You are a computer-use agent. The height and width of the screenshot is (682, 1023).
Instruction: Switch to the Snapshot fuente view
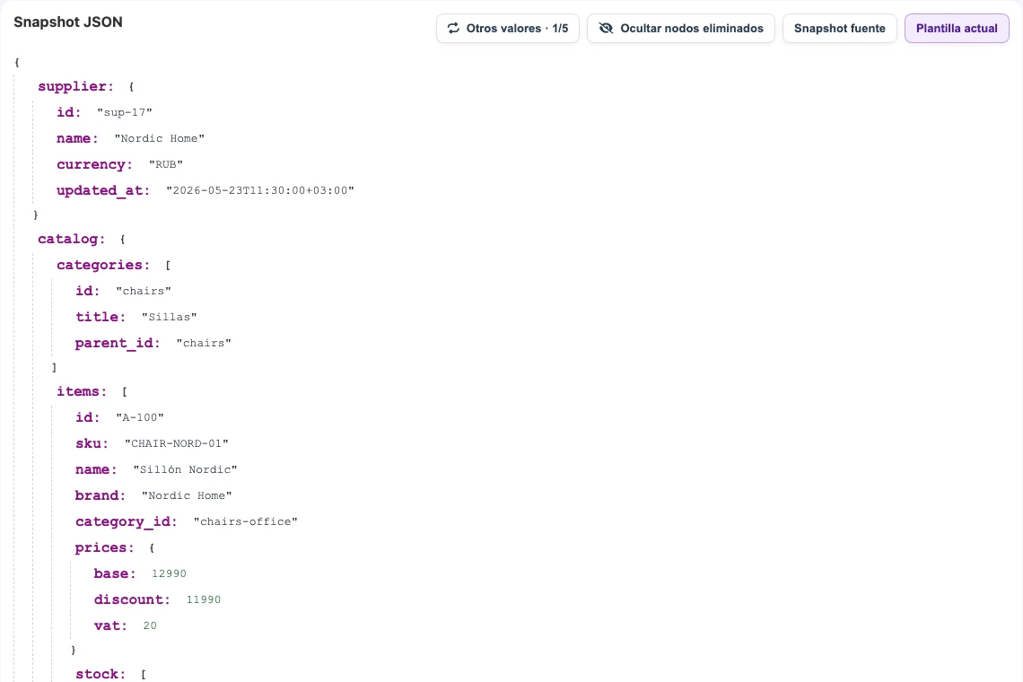point(840,28)
